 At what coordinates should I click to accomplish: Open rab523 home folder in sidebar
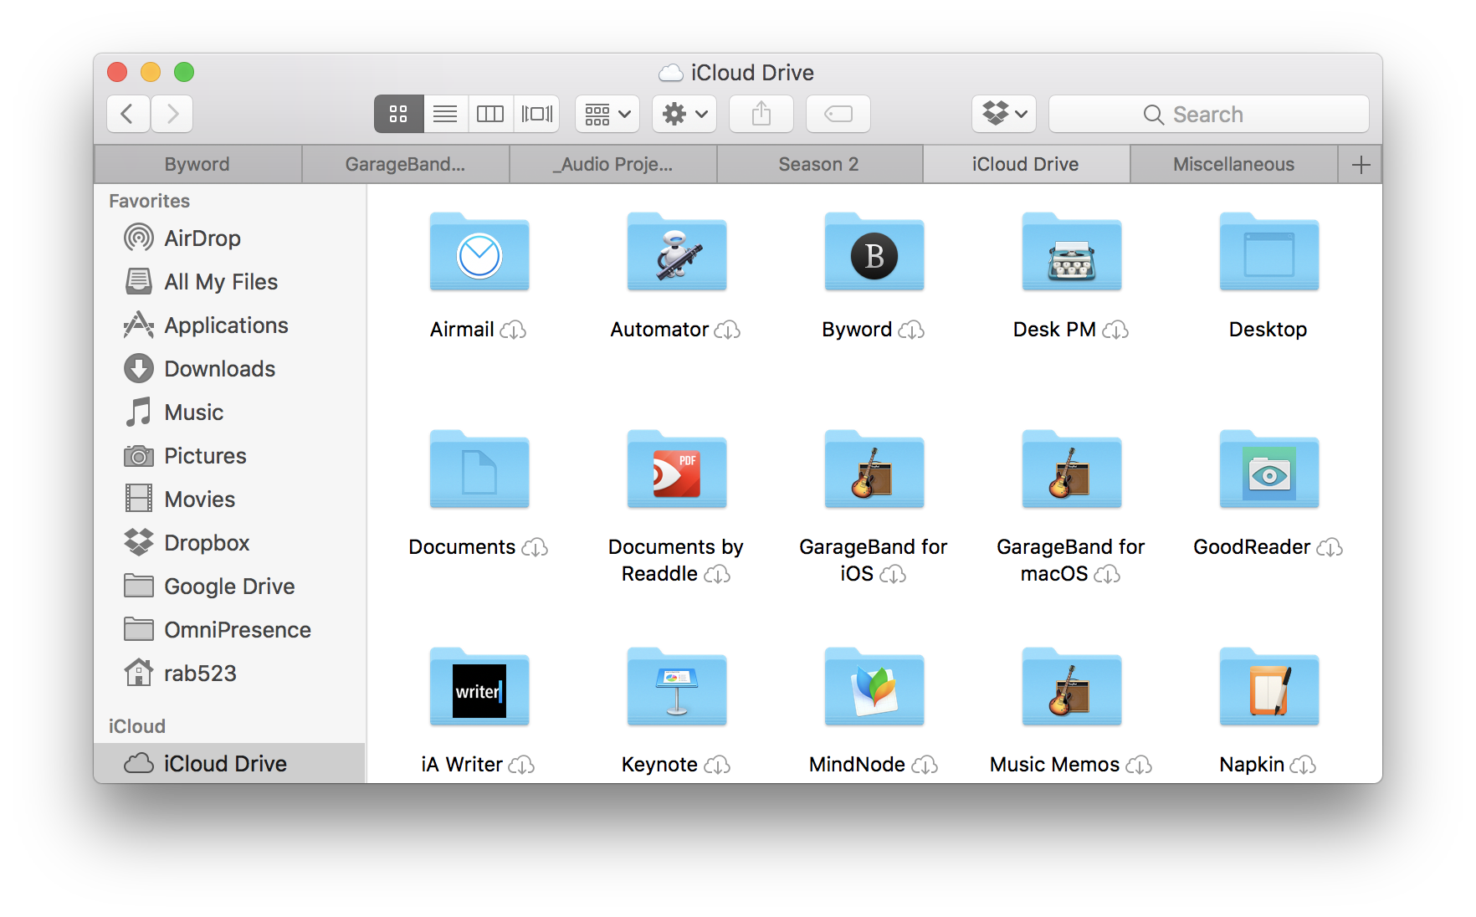coord(229,674)
